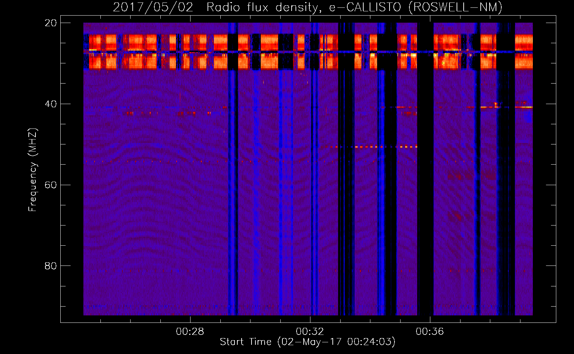The image size is (574, 354).
Task: Click the '20' frequency tick label
Action: [x=50, y=23]
